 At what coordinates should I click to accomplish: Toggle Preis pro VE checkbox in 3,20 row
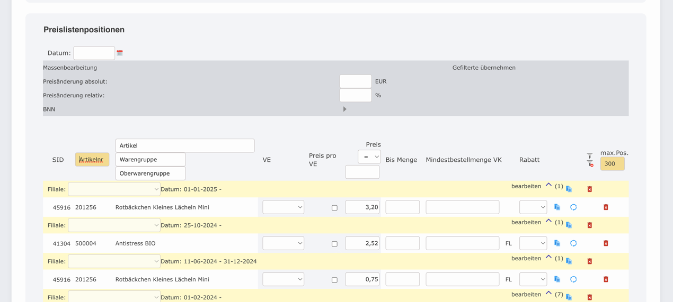[334, 208]
